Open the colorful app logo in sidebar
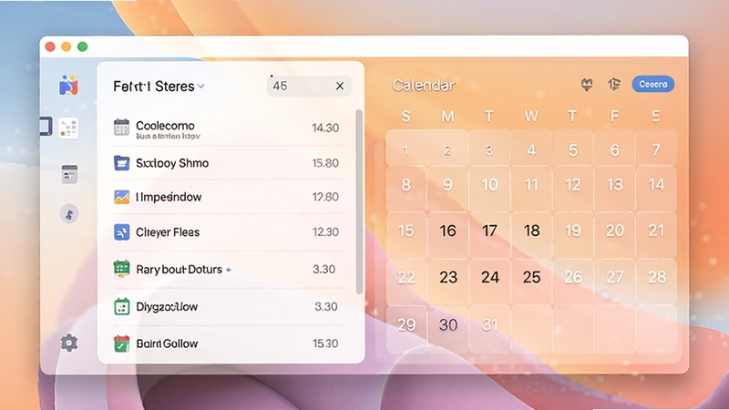The image size is (729, 410). point(69,85)
